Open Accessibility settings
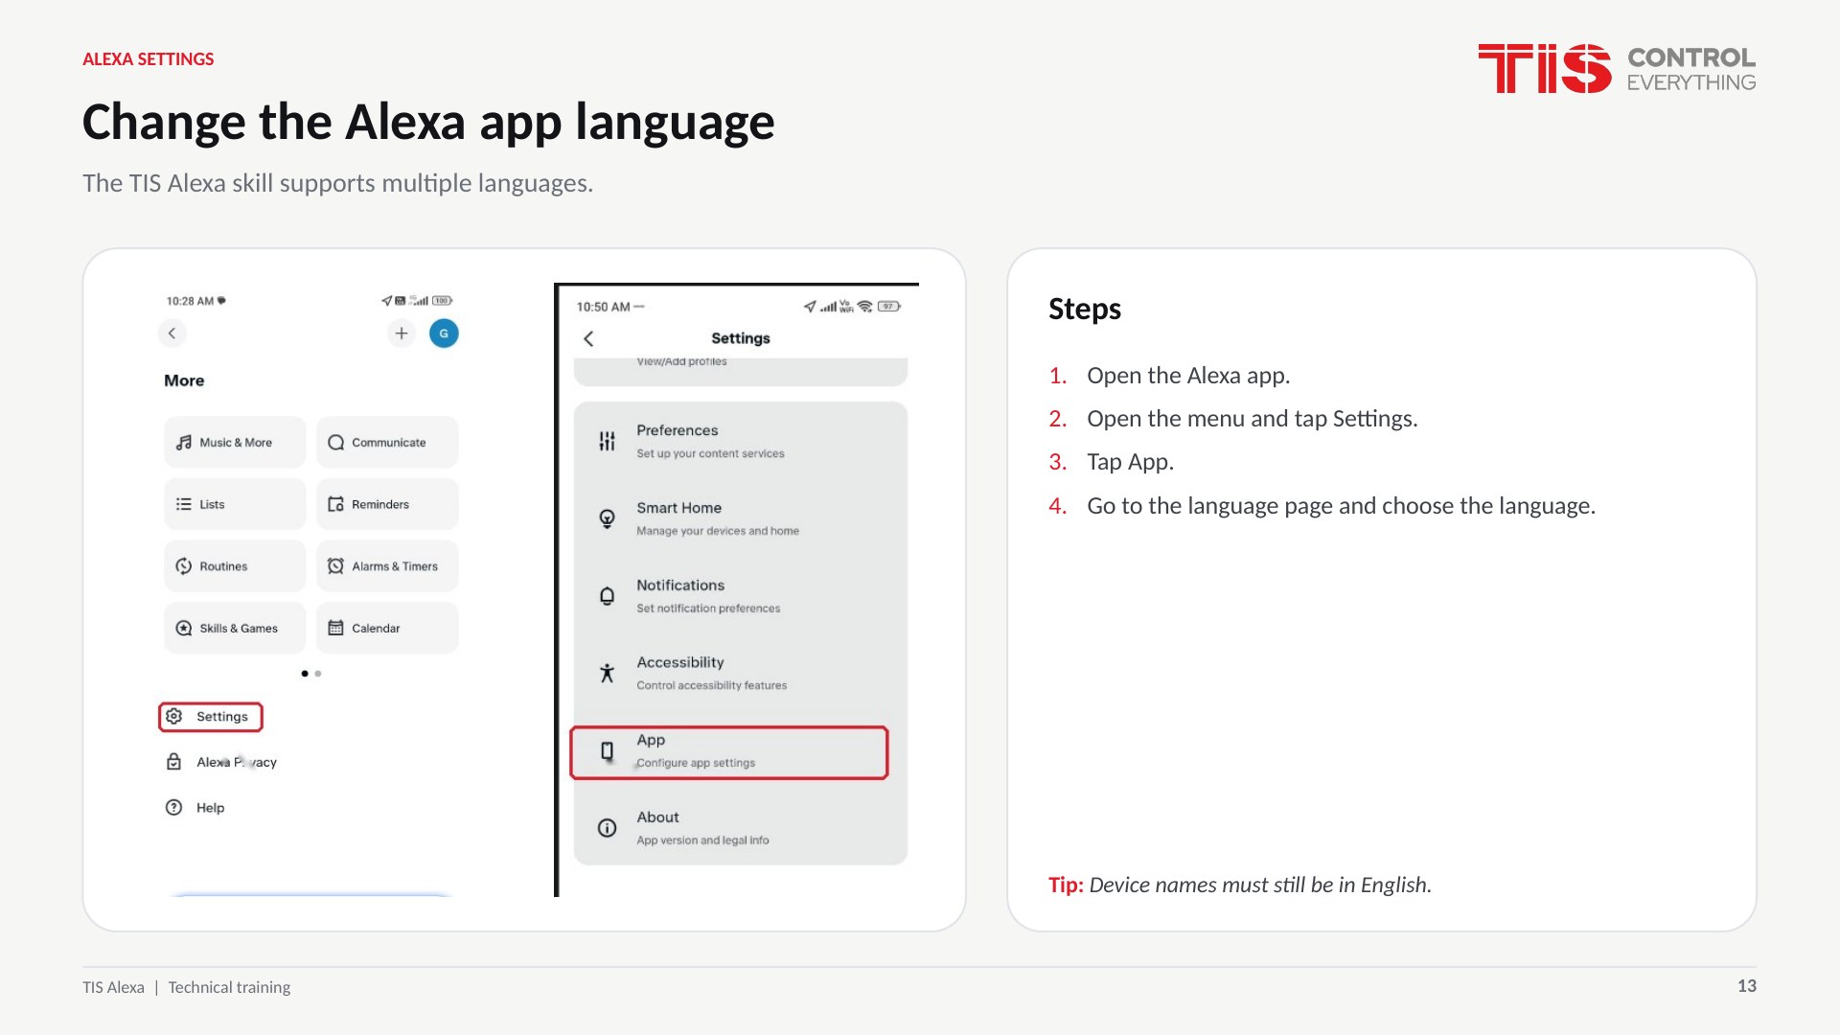 pos(740,673)
